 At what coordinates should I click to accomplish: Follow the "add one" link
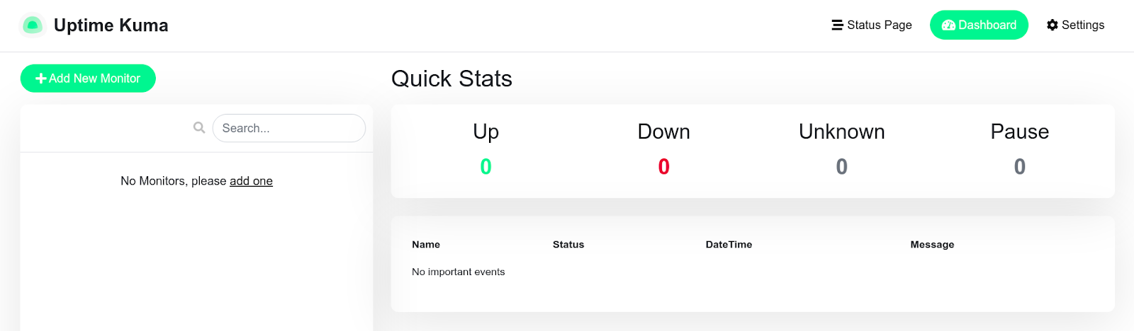pyautogui.click(x=251, y=181)
